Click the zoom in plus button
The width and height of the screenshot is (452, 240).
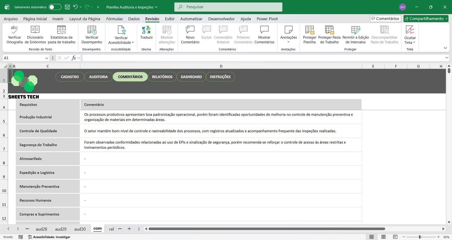(438, 237)
